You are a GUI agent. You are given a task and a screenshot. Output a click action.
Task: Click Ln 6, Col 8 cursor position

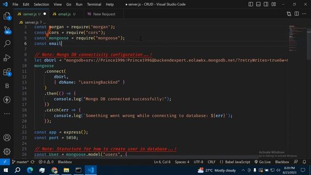(x=162, y=162)
